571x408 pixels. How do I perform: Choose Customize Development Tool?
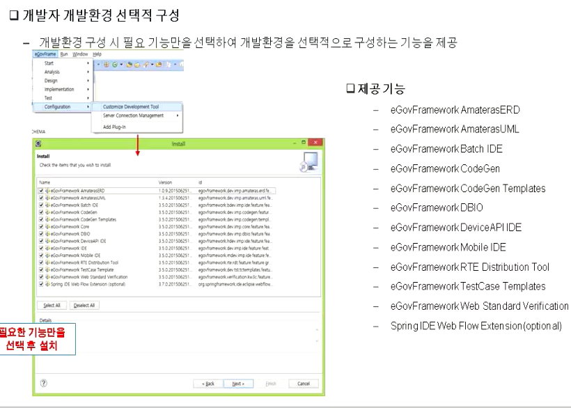pyautogui.click(x=137, y=107)
